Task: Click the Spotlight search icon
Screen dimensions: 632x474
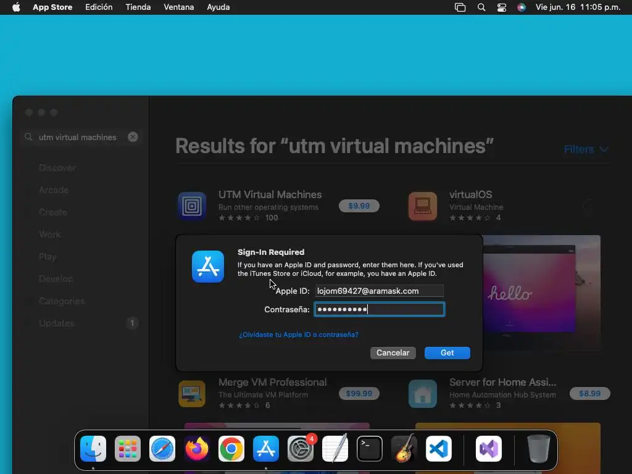Action: point(481,7)
